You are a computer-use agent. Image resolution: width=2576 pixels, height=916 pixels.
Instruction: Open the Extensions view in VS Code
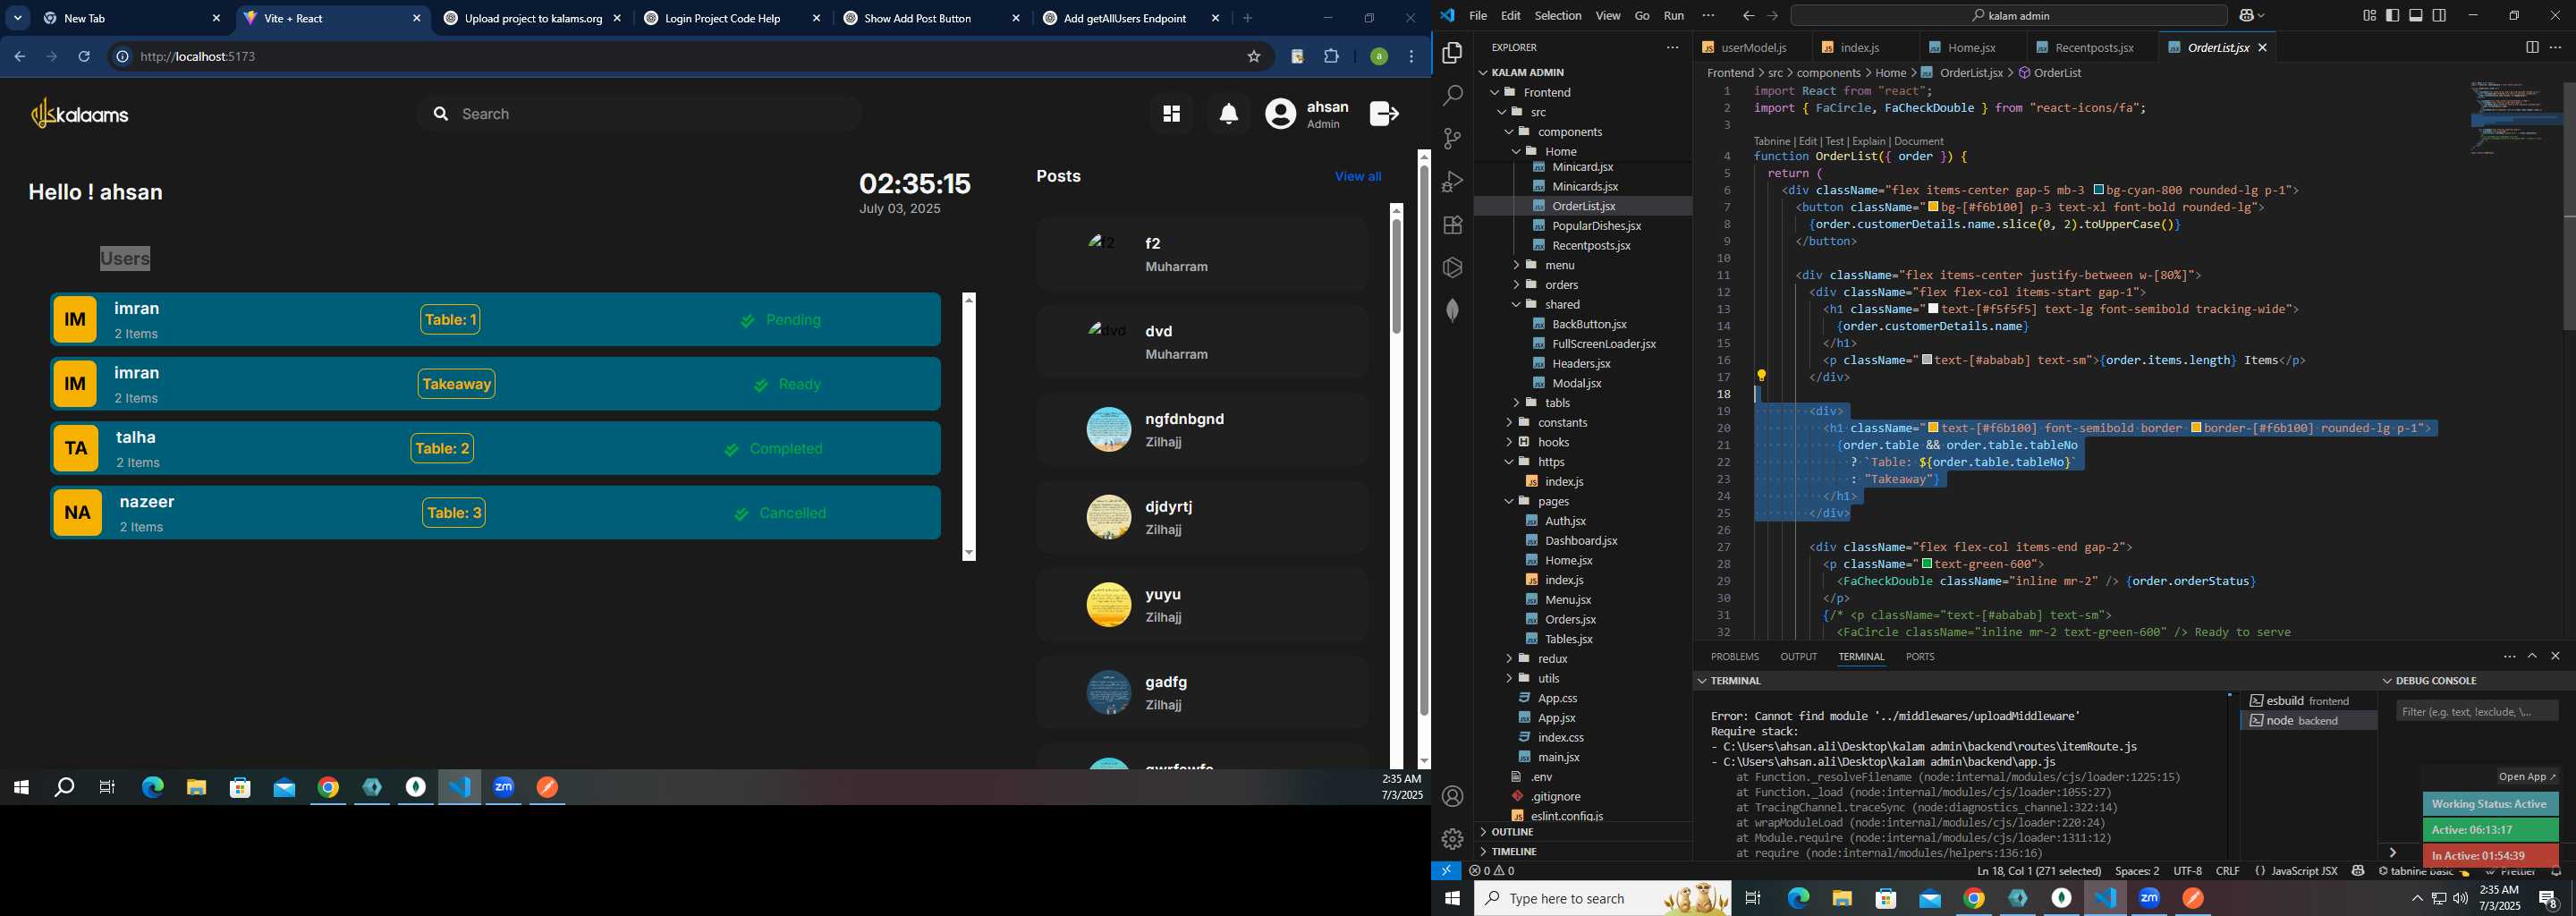click(x=1453, y=225)
